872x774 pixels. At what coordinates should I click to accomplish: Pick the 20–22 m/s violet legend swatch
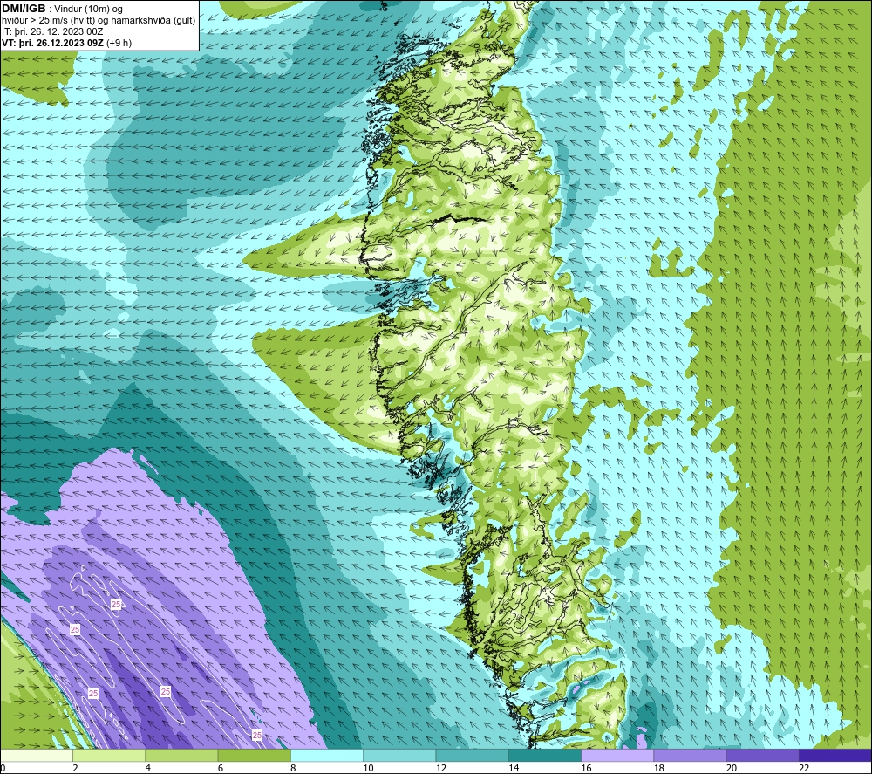[x=762, y=755]
